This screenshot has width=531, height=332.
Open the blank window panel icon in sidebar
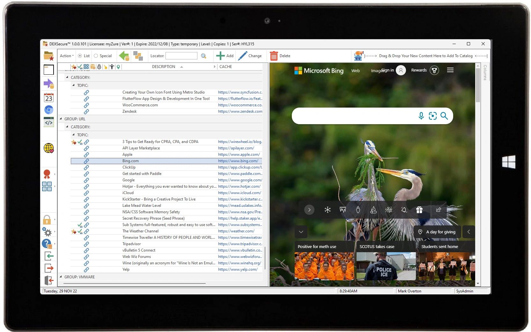tap(48, 70)
